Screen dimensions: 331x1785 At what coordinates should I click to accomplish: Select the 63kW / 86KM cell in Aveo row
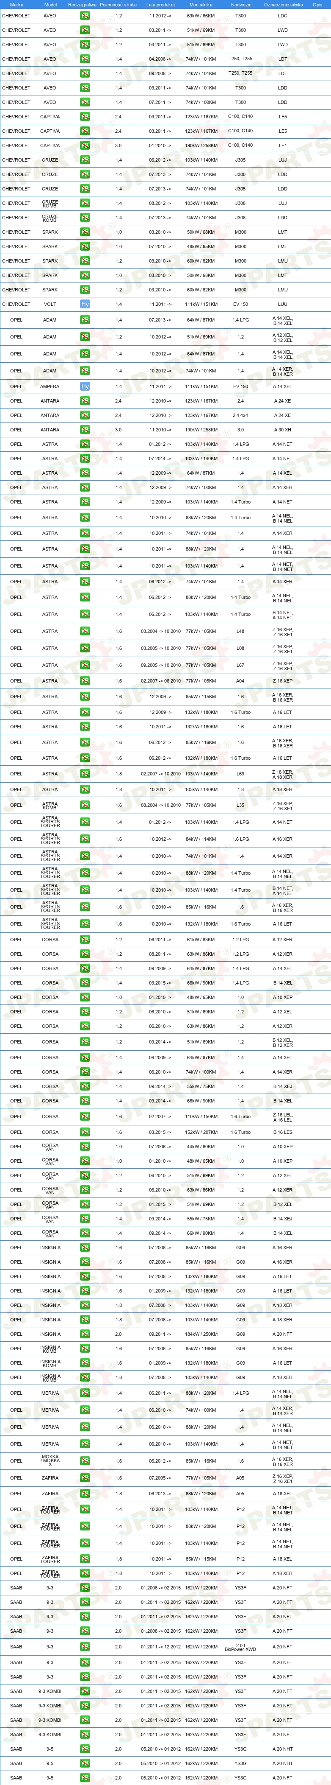[201, 15]
